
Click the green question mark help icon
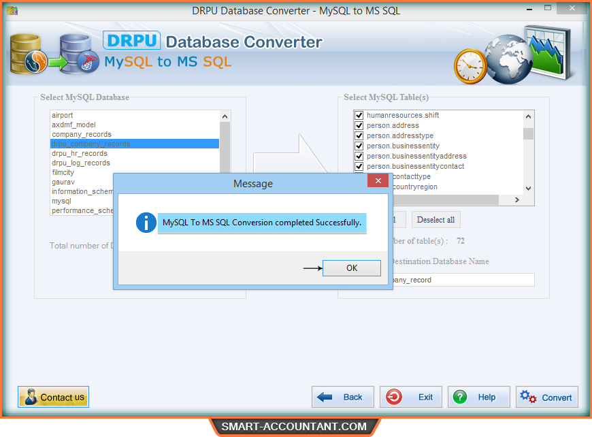click(x=460, y=397)
